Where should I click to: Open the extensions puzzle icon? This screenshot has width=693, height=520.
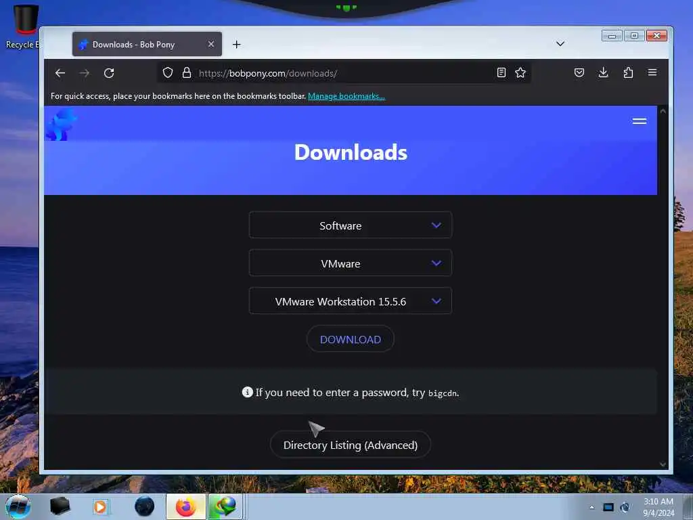(628, 72)
